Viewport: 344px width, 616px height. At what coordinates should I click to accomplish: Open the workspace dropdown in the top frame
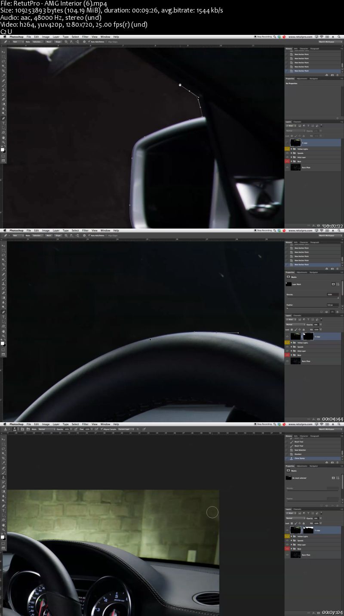tap(330, 42)
